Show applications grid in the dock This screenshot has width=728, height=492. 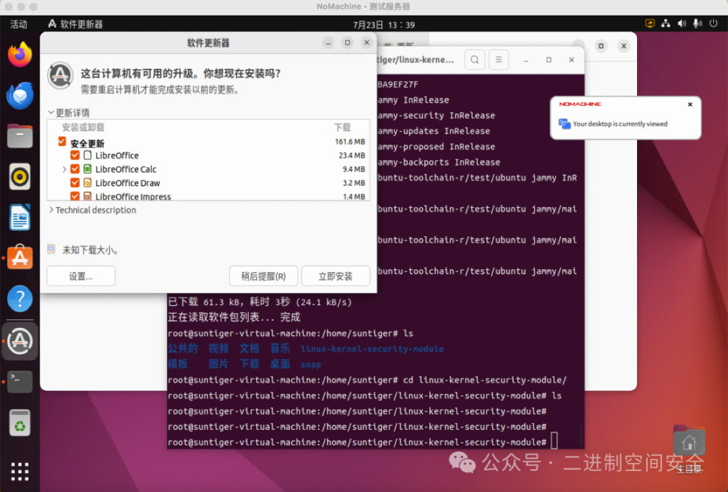(20, 472)
